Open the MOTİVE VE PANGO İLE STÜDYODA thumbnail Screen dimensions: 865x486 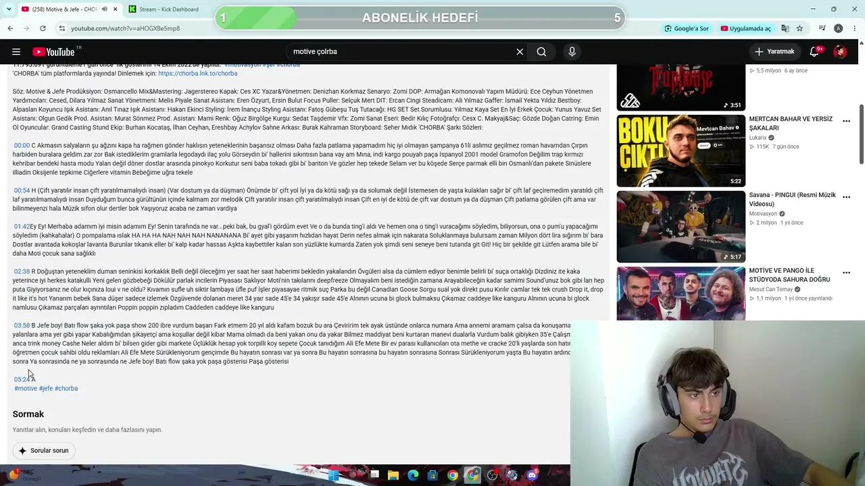click(x=681, y=294)
